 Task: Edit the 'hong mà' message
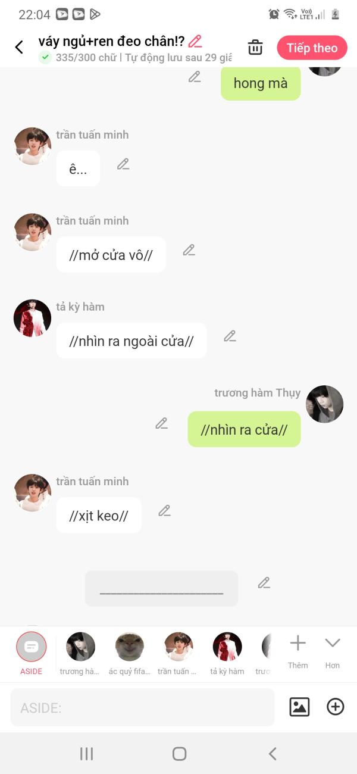(x=195, y=77)
